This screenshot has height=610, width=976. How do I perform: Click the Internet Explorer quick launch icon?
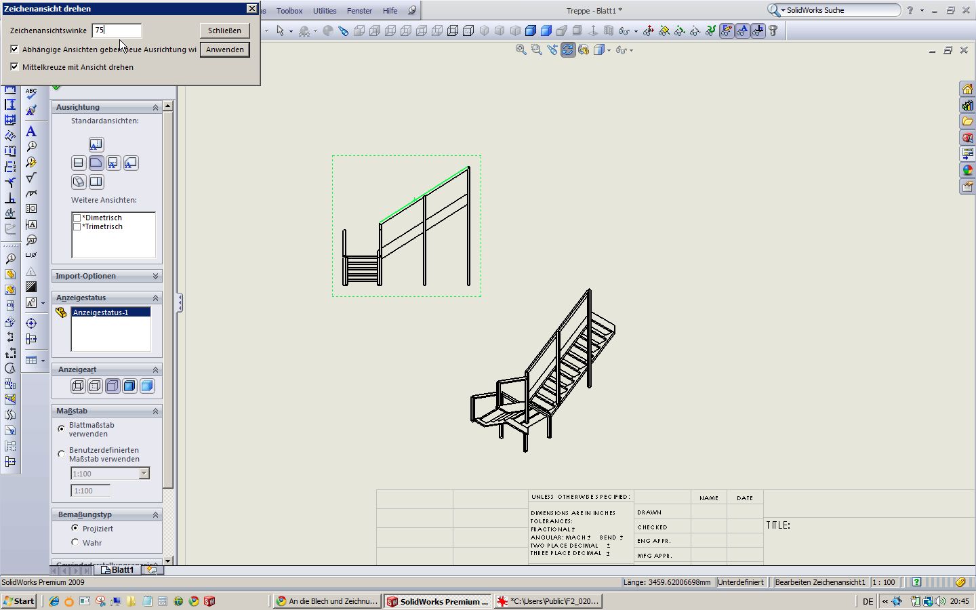54,601
